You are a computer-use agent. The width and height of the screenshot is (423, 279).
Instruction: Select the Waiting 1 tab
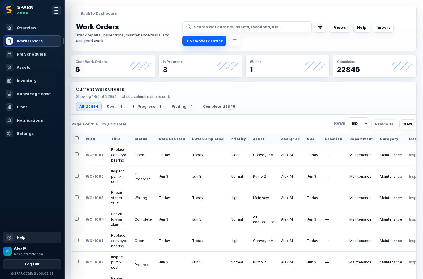coord(183,107)
